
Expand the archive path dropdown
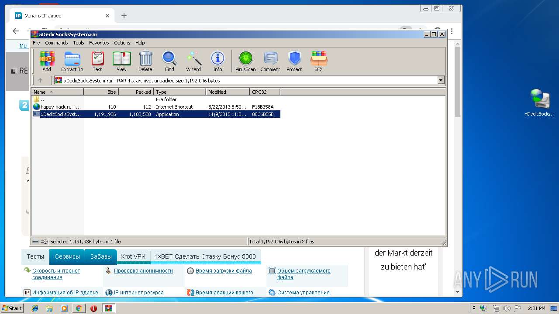point(441,80)
